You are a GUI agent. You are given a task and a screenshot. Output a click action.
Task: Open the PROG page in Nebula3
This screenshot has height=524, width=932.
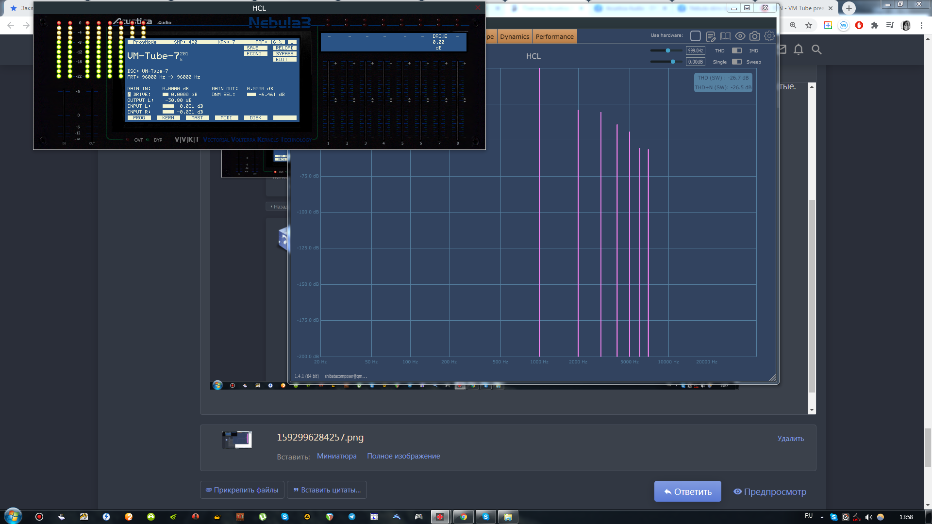click(139, 118)
